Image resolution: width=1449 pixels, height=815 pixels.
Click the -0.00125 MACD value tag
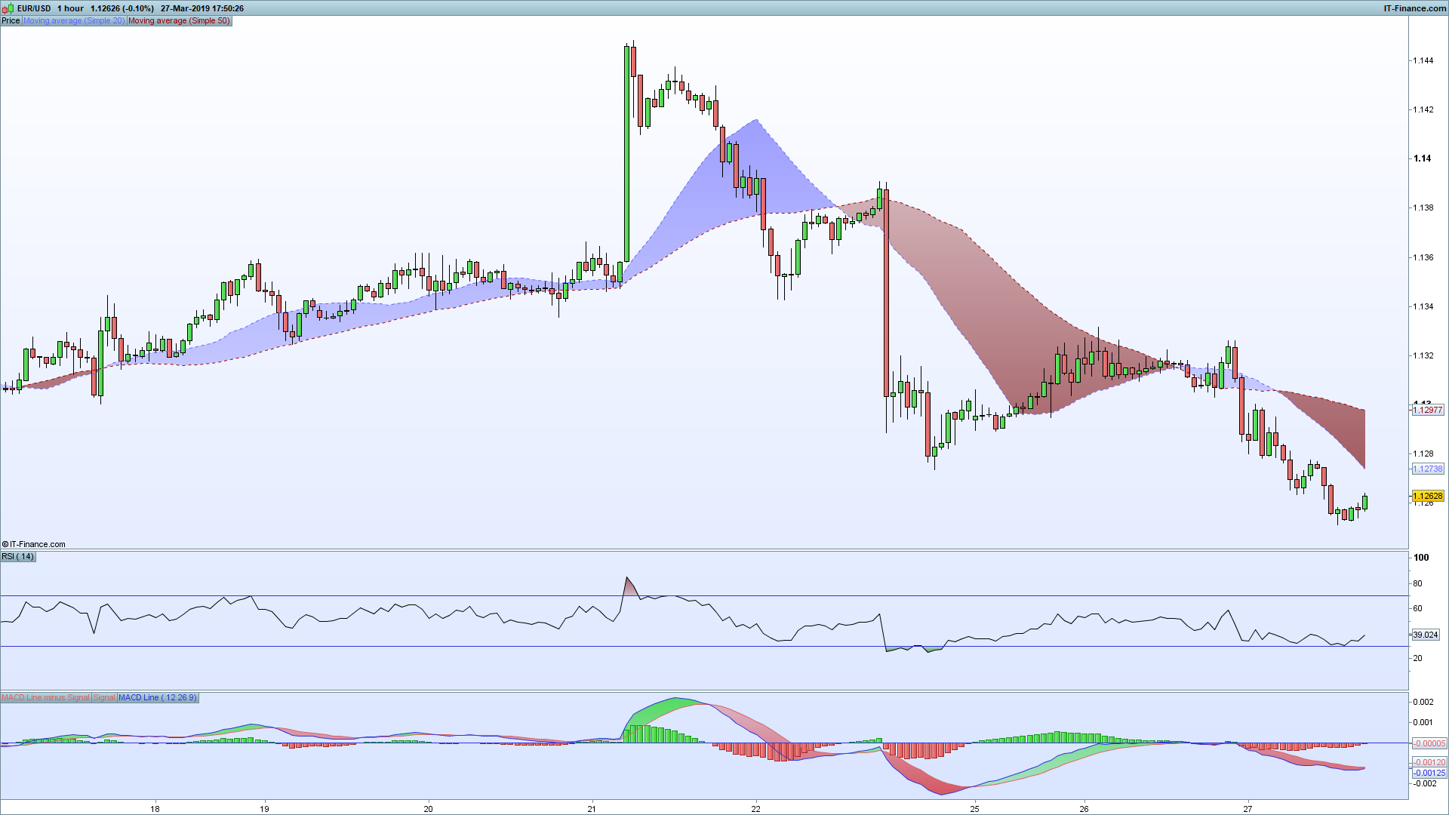pos(1429,773)
